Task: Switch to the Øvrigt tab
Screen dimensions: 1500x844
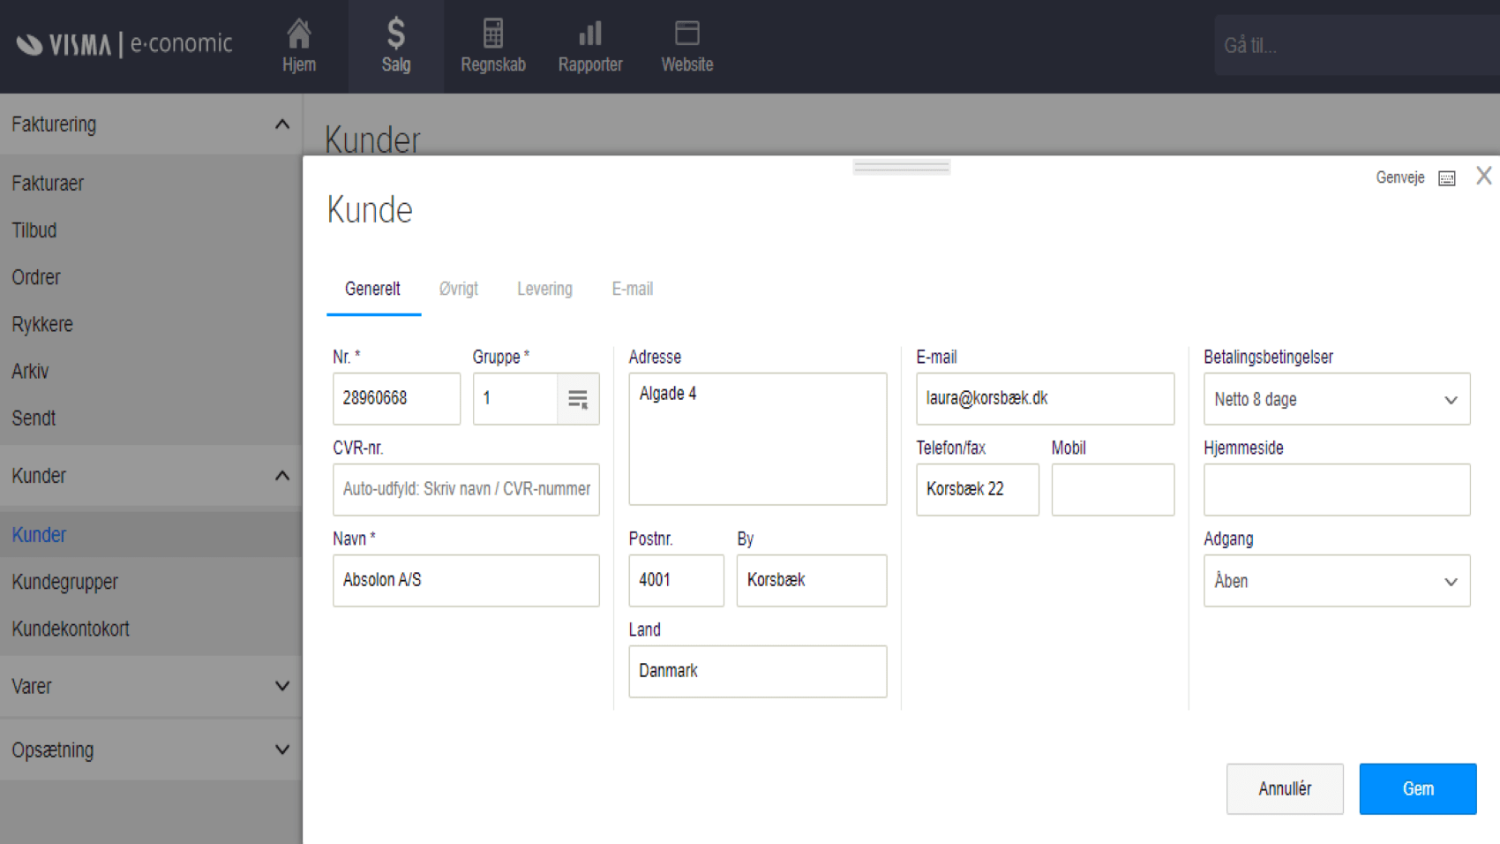Action: click(458, 289)
